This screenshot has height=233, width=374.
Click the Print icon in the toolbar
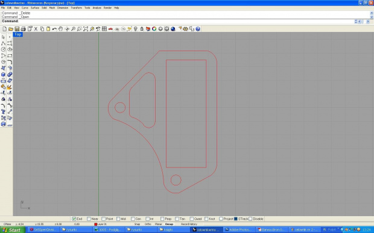(x=23, y=29)
